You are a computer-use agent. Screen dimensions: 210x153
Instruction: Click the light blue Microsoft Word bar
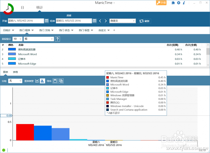tap(60, 134)
